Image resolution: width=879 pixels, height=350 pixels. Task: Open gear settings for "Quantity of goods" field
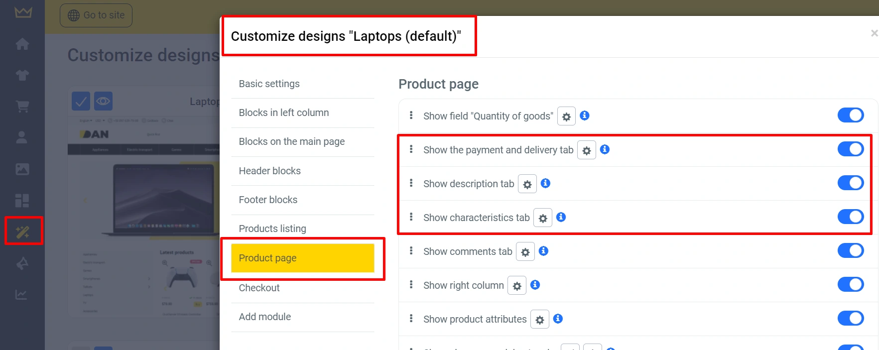[x=566, y=117]
